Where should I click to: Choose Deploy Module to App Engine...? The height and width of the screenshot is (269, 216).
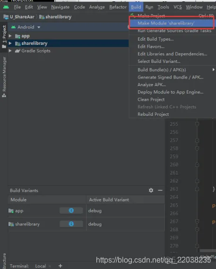[x=172, y=92]
